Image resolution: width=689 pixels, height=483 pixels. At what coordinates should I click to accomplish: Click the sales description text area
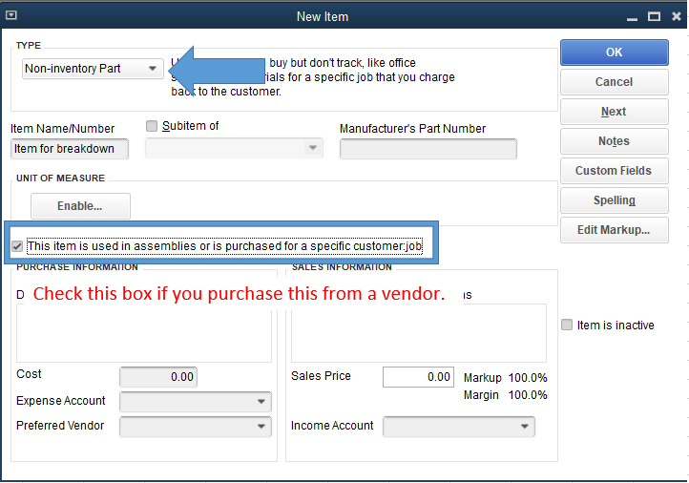(x=419, y=333)
